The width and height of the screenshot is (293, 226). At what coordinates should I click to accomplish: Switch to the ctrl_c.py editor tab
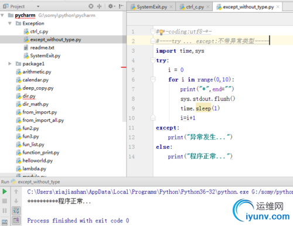click(195, 7)
